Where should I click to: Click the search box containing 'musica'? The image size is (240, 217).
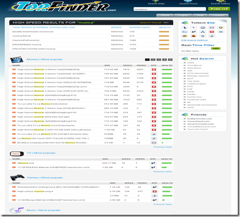pyautogui.click(x=169, y=9)
